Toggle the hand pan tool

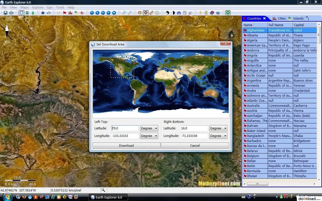coord(140,13)
